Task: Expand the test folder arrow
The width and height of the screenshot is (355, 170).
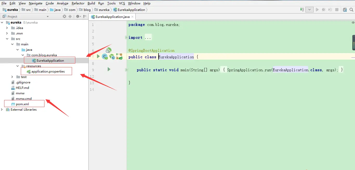Action: [x=12, y=77]
